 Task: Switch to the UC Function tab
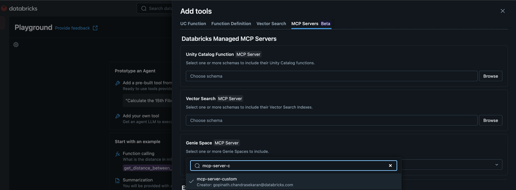point(193,24)
